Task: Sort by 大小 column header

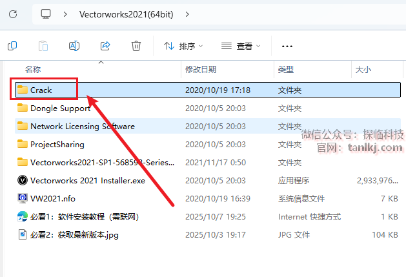Action: (363, 70)
